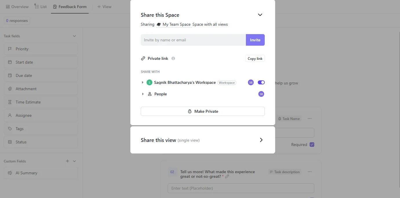This screenshot has width=400, height=198.
Task: Click the Copy link button
Action: coord(255,58)
